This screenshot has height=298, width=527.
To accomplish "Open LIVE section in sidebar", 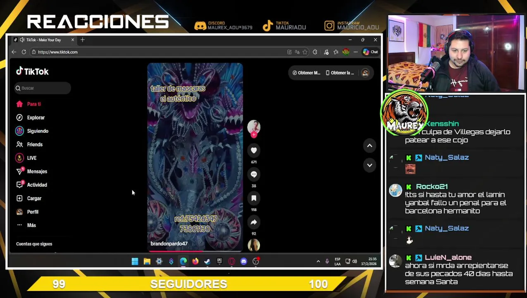I will [26, 158].
